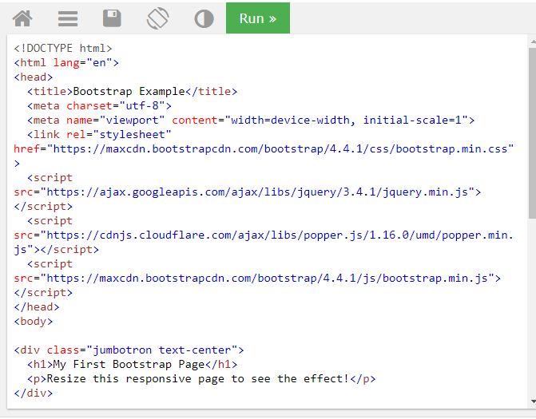Click the save code floppy disk icon
This screenshot has width=536, height=419.
pos(113,18)
